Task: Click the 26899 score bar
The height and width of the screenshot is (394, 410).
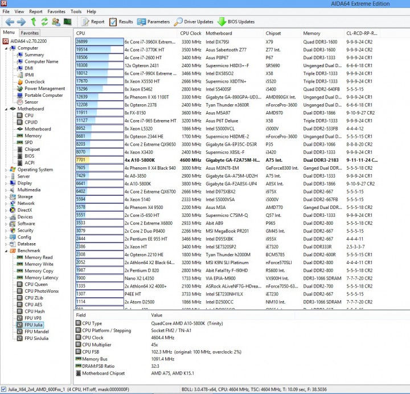Action: (x=99, y=42)
